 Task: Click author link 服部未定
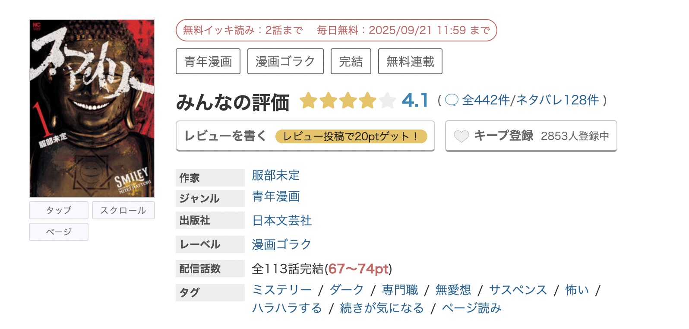click(276, 176)
